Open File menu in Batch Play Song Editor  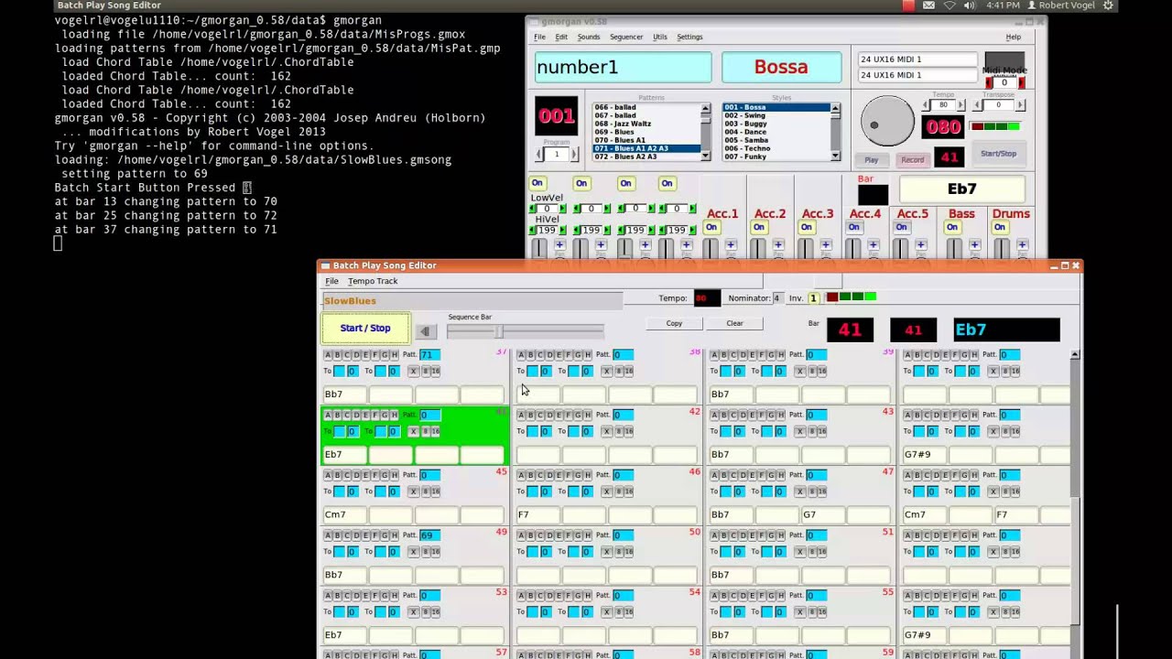[x=331, y=281]
